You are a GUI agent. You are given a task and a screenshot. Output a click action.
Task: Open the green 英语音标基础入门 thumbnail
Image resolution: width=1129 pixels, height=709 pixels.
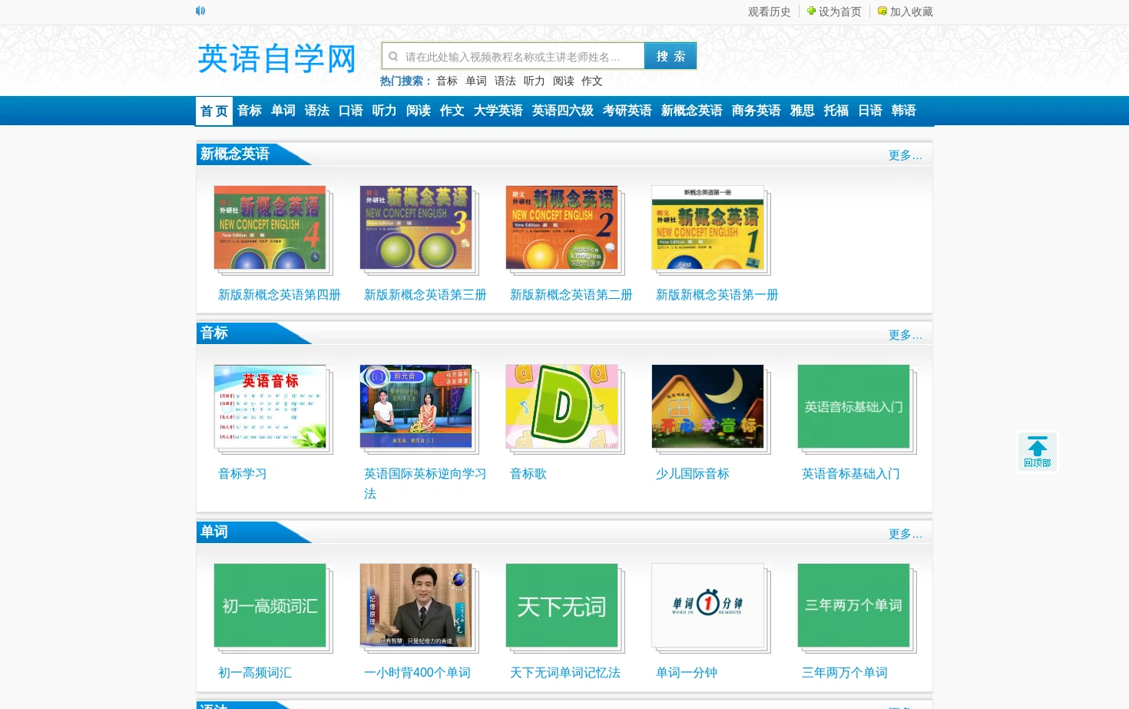click(x=854, y=406)
